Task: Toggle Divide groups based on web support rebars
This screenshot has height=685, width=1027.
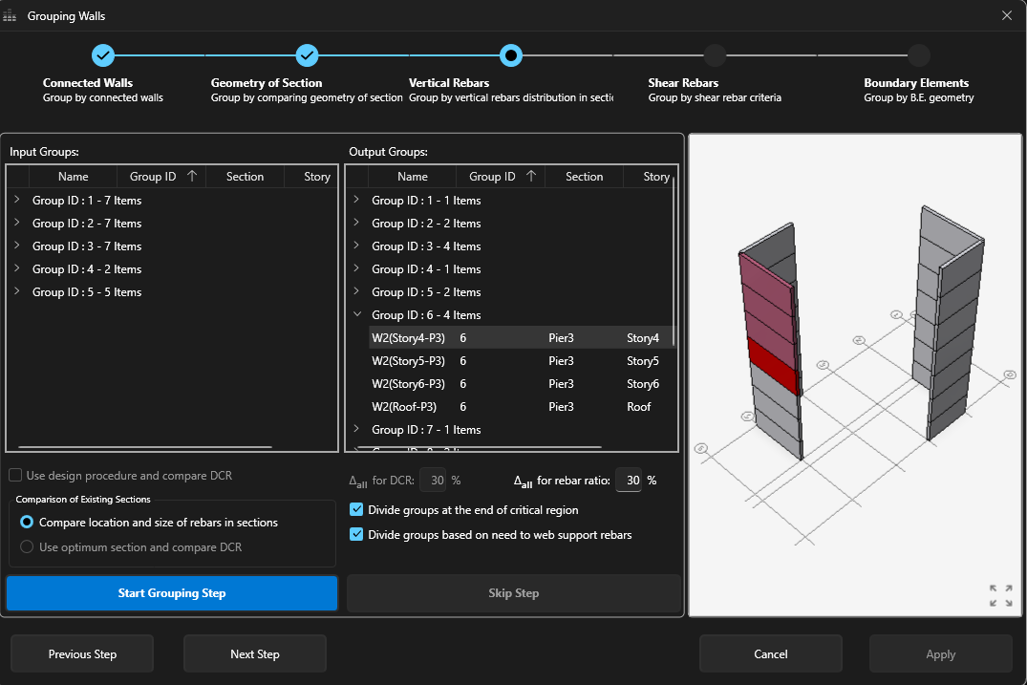Action: (x=356, y=534)
